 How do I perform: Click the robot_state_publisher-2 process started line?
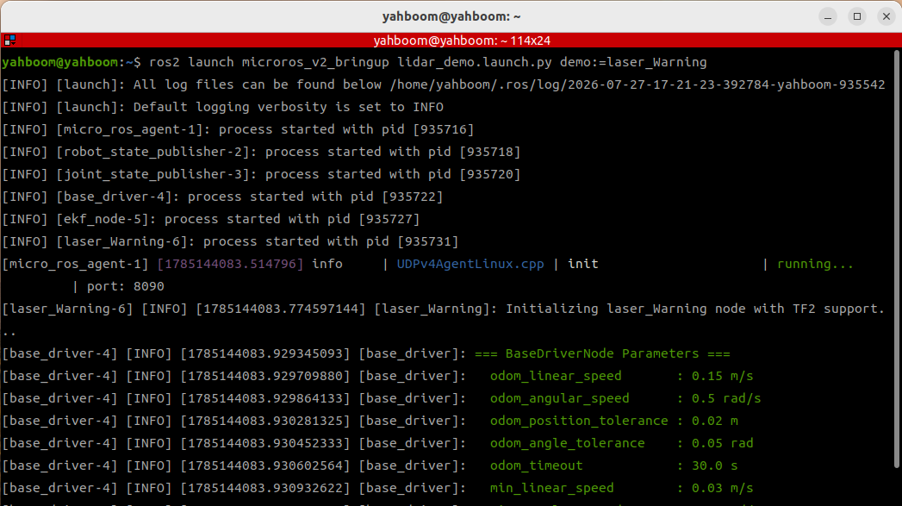click(x=261, y=152)
